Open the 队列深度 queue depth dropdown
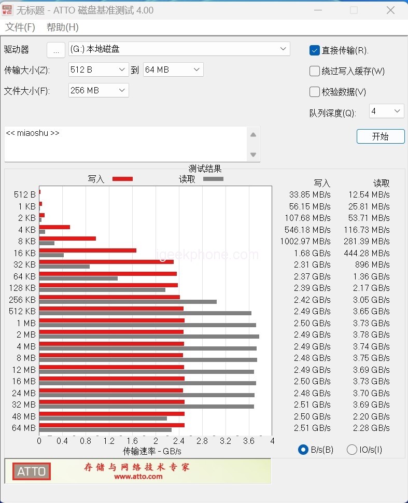 [x=386, y=111]
